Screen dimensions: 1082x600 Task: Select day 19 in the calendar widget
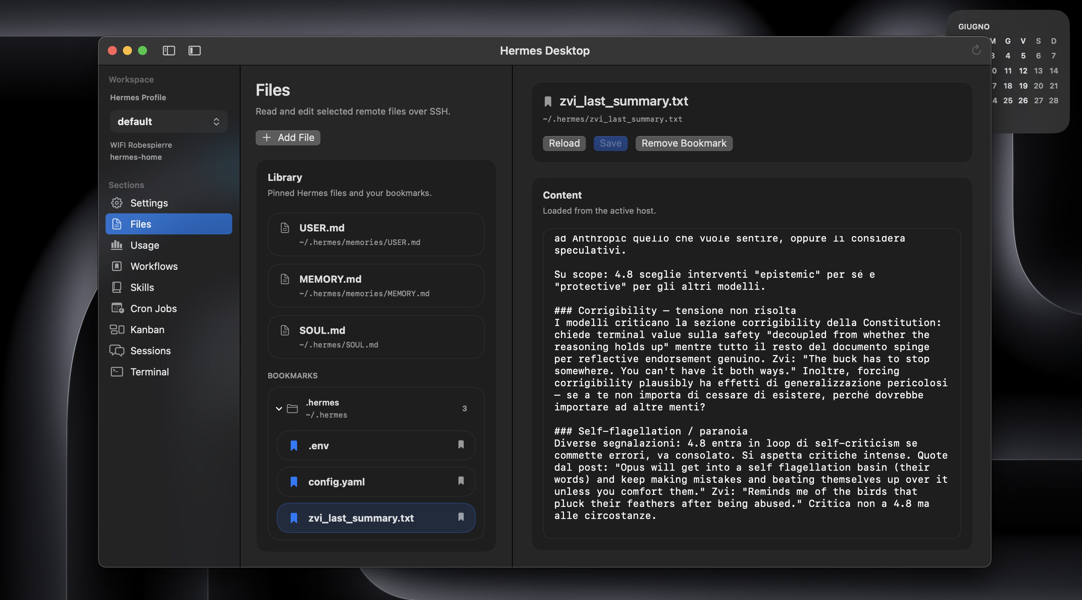1023,86
